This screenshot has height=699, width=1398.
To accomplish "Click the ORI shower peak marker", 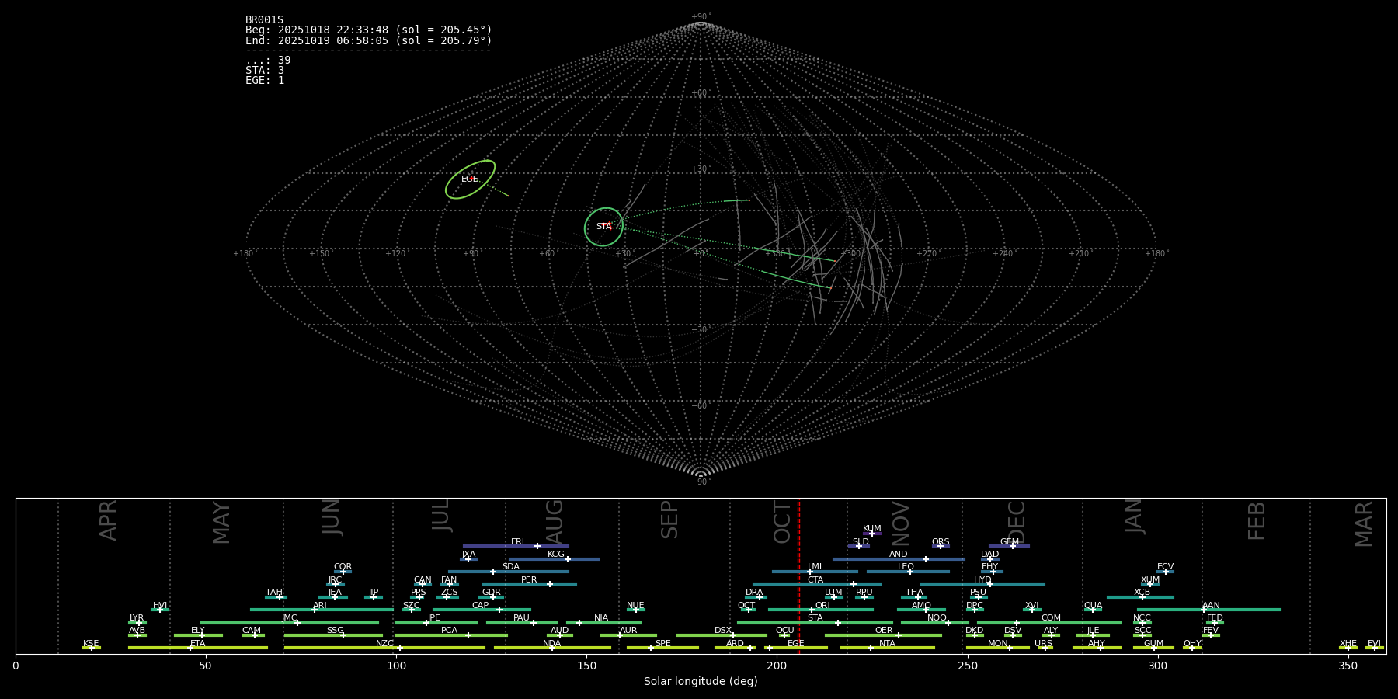I will pos(812,610).
